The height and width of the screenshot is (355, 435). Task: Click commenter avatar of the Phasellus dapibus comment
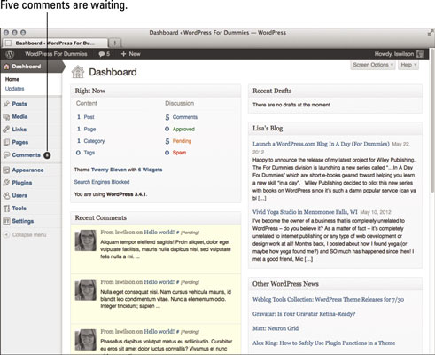click(86, 340)
